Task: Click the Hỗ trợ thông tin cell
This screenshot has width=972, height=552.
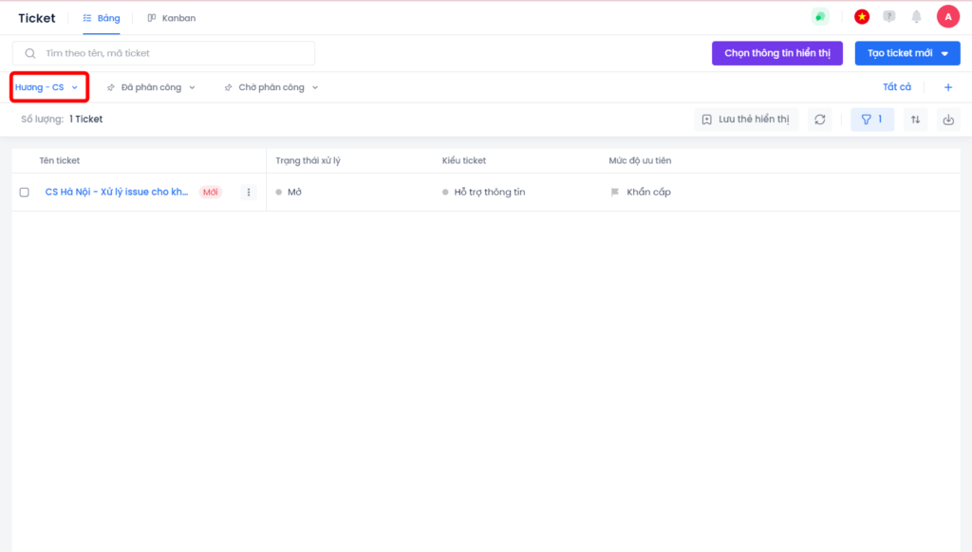Action: point(490,192)
